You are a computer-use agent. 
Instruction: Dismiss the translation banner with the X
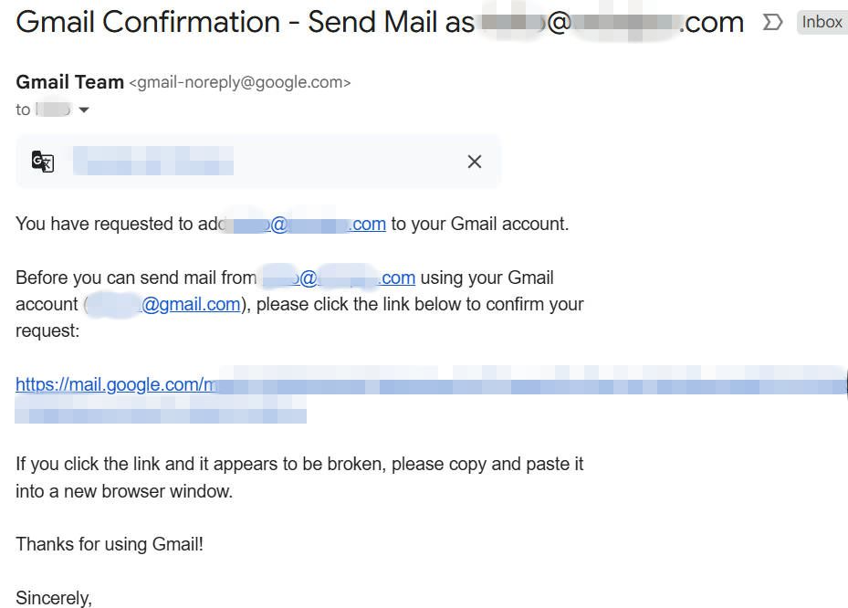click(x=474, y=162)
